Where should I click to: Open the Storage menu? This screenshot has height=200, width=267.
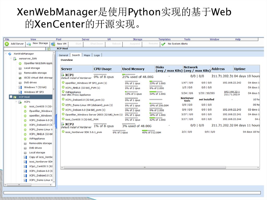(137, 39)
